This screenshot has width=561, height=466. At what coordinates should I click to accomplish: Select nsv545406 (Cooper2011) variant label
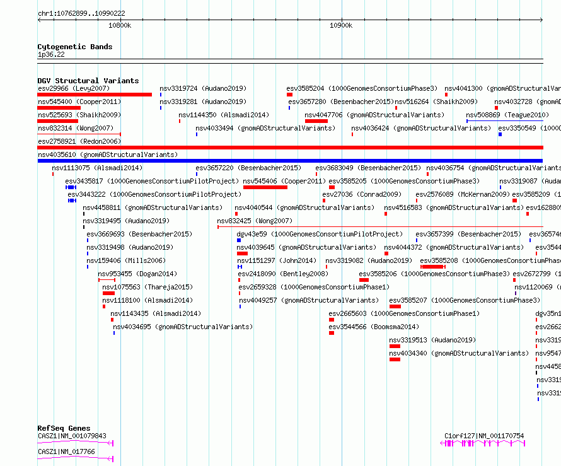(284, 181)
